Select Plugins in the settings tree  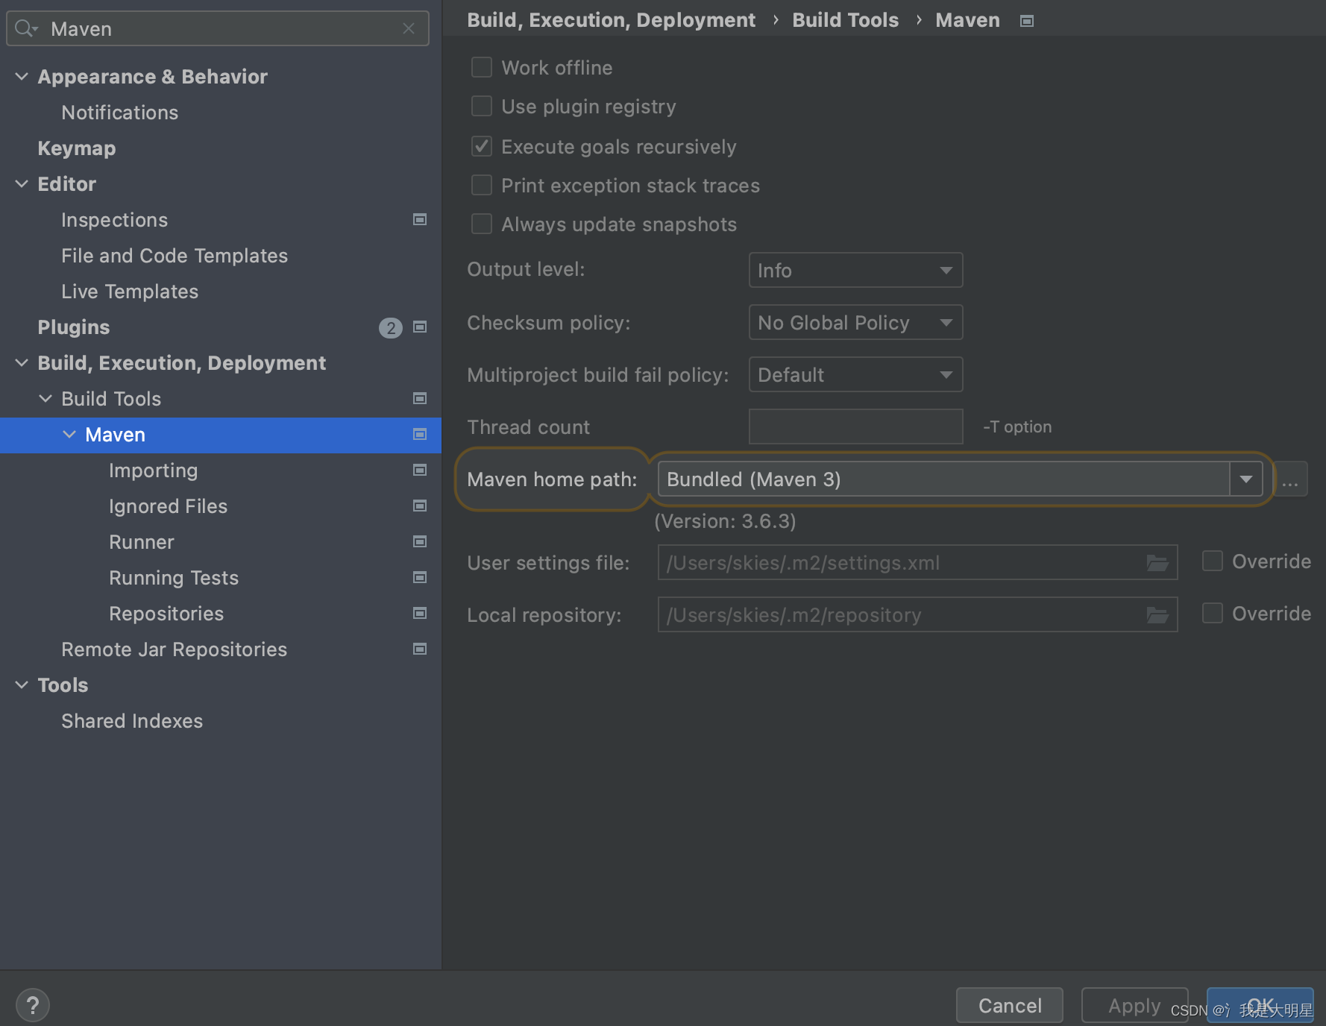coord(73,327)
